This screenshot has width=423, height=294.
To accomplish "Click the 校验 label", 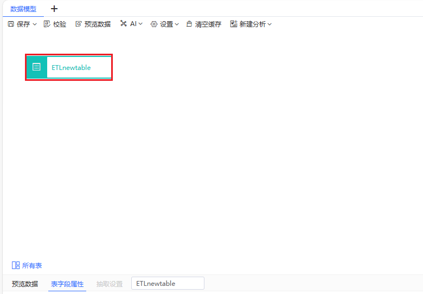I will [60, 24].
